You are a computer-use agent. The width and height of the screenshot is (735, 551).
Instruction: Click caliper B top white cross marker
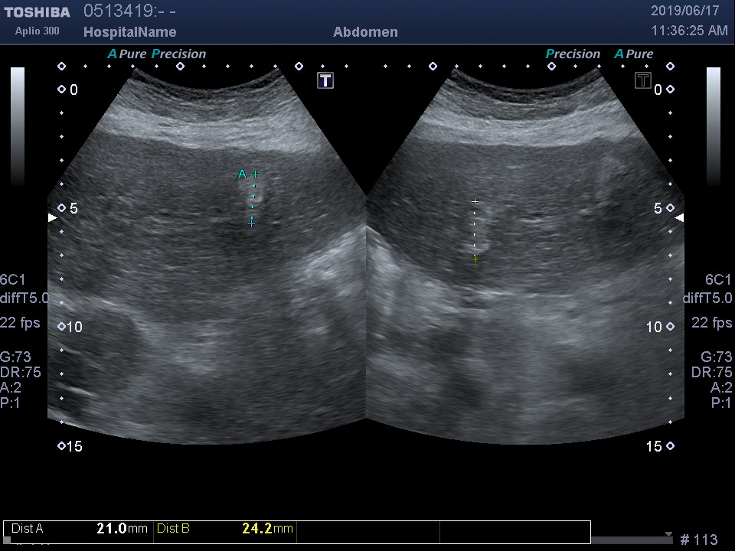[475, 202]
